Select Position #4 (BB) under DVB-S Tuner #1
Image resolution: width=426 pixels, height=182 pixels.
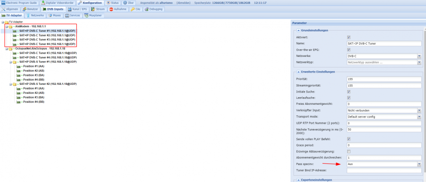tap(34, 79)
